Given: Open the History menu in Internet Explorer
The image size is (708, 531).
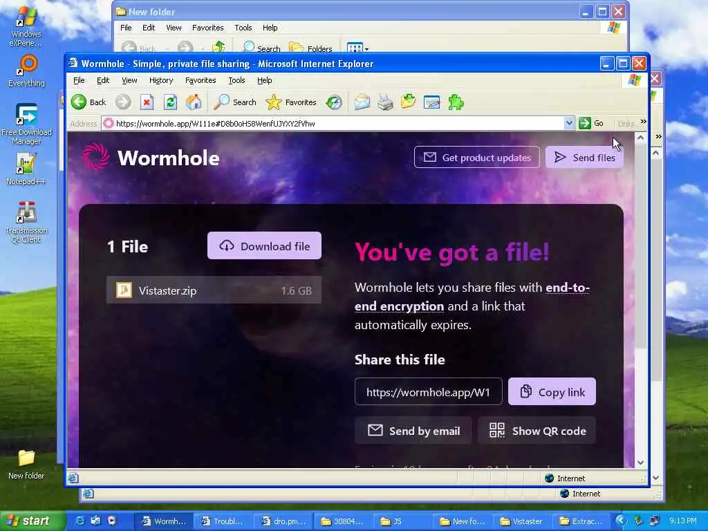Looking at the screenshot, I should coord(161,80).
